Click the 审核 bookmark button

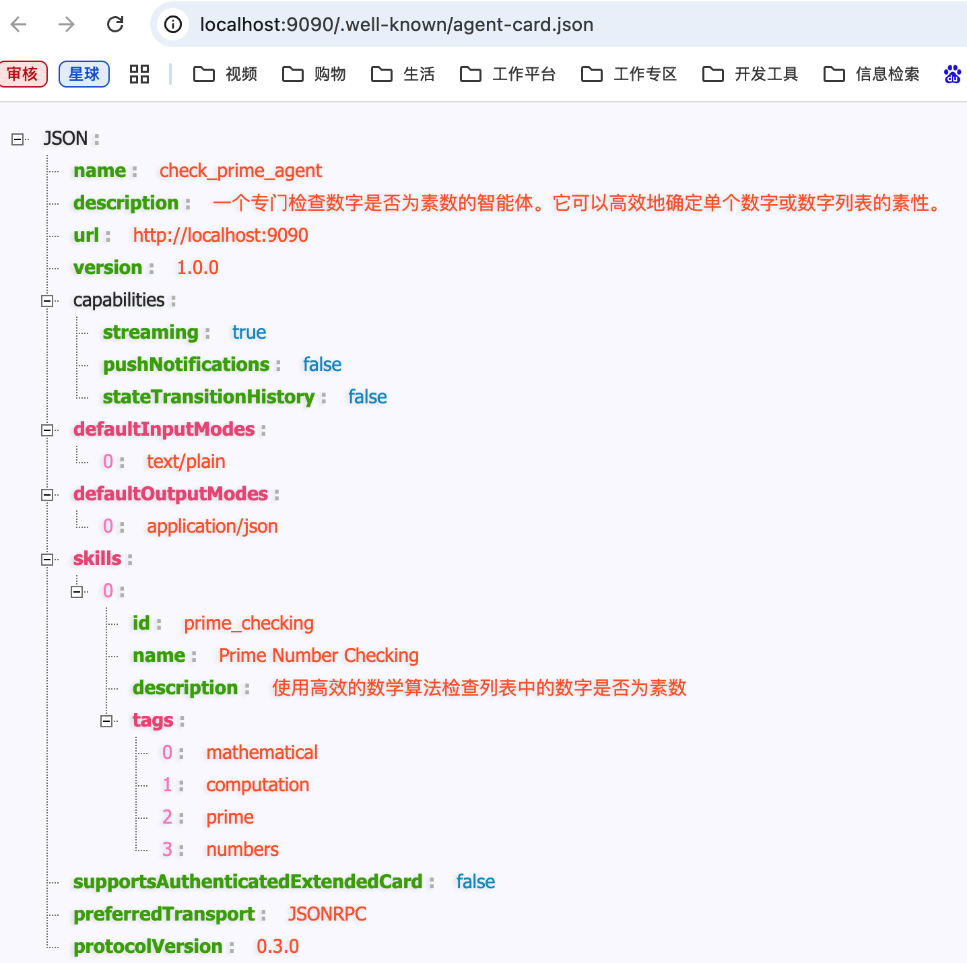click(x=24, y=74)
